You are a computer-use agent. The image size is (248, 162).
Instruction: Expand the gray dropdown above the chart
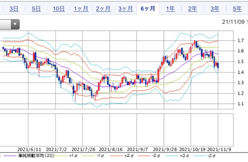click(x=10, y=24)
